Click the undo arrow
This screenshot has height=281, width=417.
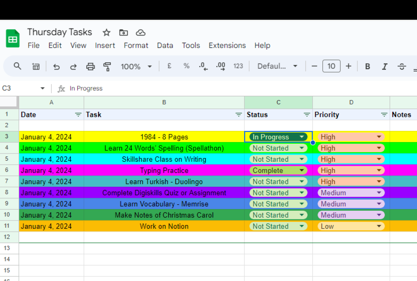(56, 67)
